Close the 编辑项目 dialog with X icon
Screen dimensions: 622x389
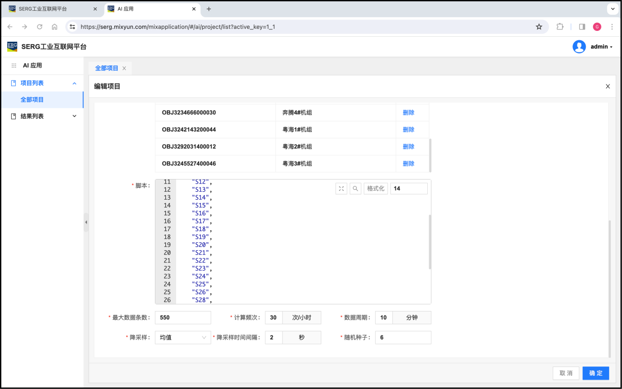(608, 86)
